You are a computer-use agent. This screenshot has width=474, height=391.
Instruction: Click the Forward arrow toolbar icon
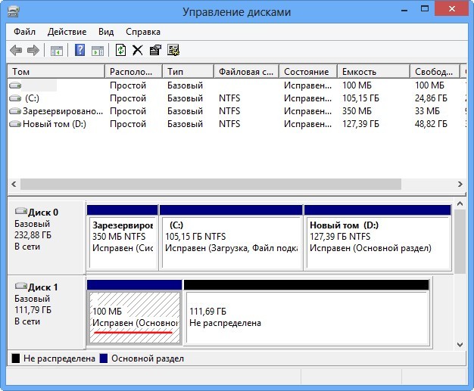[33, 50]
